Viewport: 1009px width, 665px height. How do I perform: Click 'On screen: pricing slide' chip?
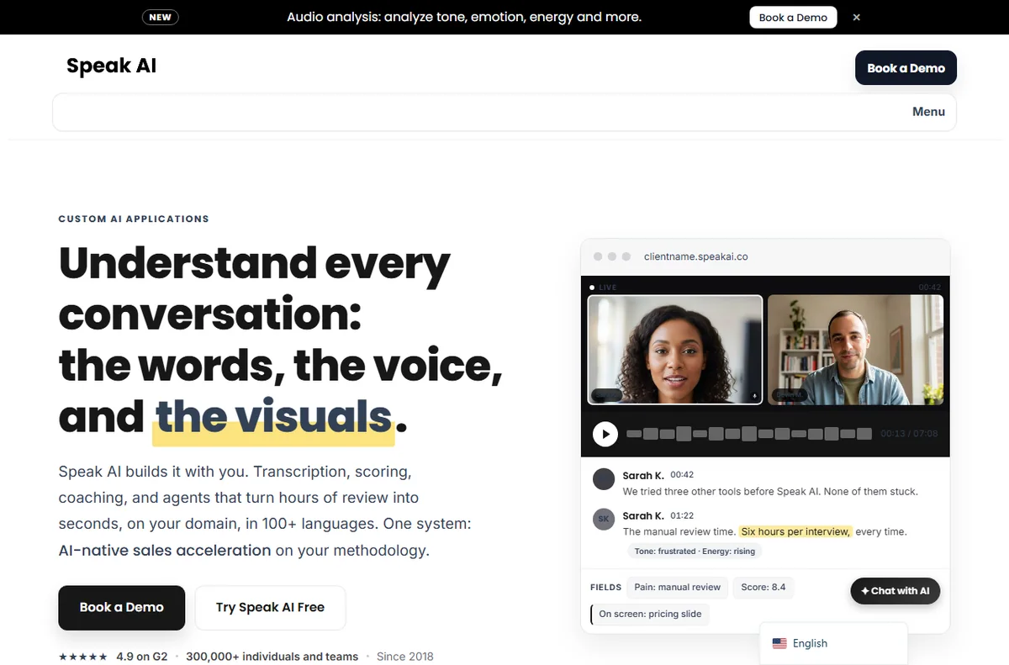650,615
